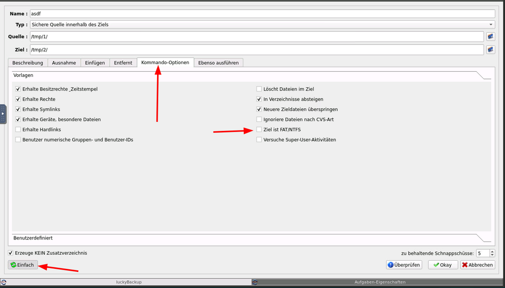The width and height of the screenshot is (505, 288).
Task: Uncheck Neuere Zieldateien überspringen
Action: coord(259,109)
